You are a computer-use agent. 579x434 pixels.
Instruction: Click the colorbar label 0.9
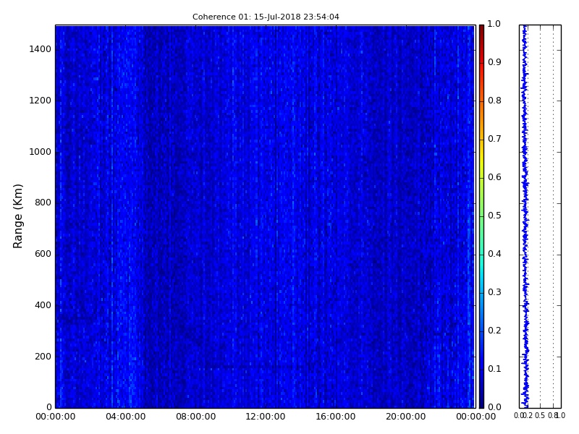point(494,62)
